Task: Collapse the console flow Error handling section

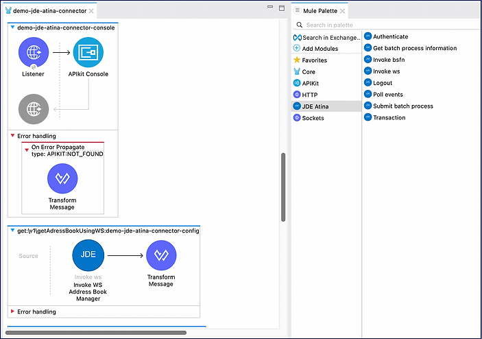Action: point(12,136)
